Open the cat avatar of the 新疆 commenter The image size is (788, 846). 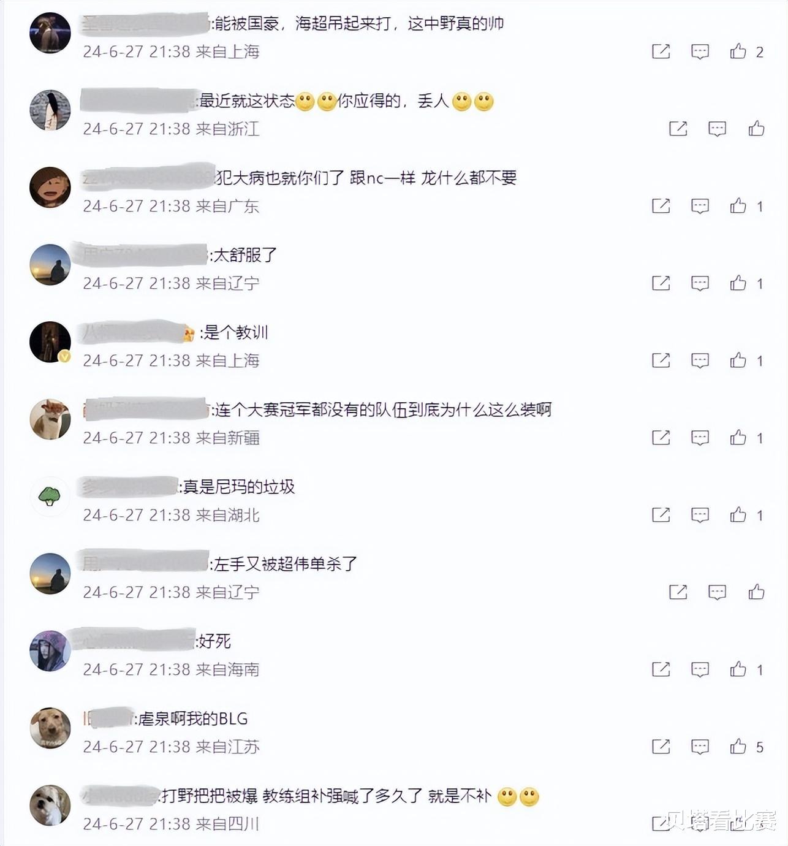coord(50,419)
